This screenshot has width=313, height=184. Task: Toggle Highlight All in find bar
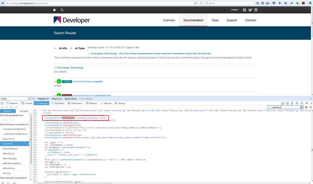(x=43, y=99)
